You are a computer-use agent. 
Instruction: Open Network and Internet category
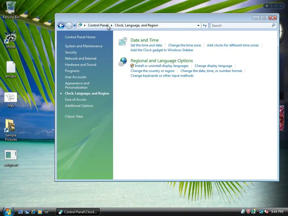pyautogui.click(x=81, y=58)
